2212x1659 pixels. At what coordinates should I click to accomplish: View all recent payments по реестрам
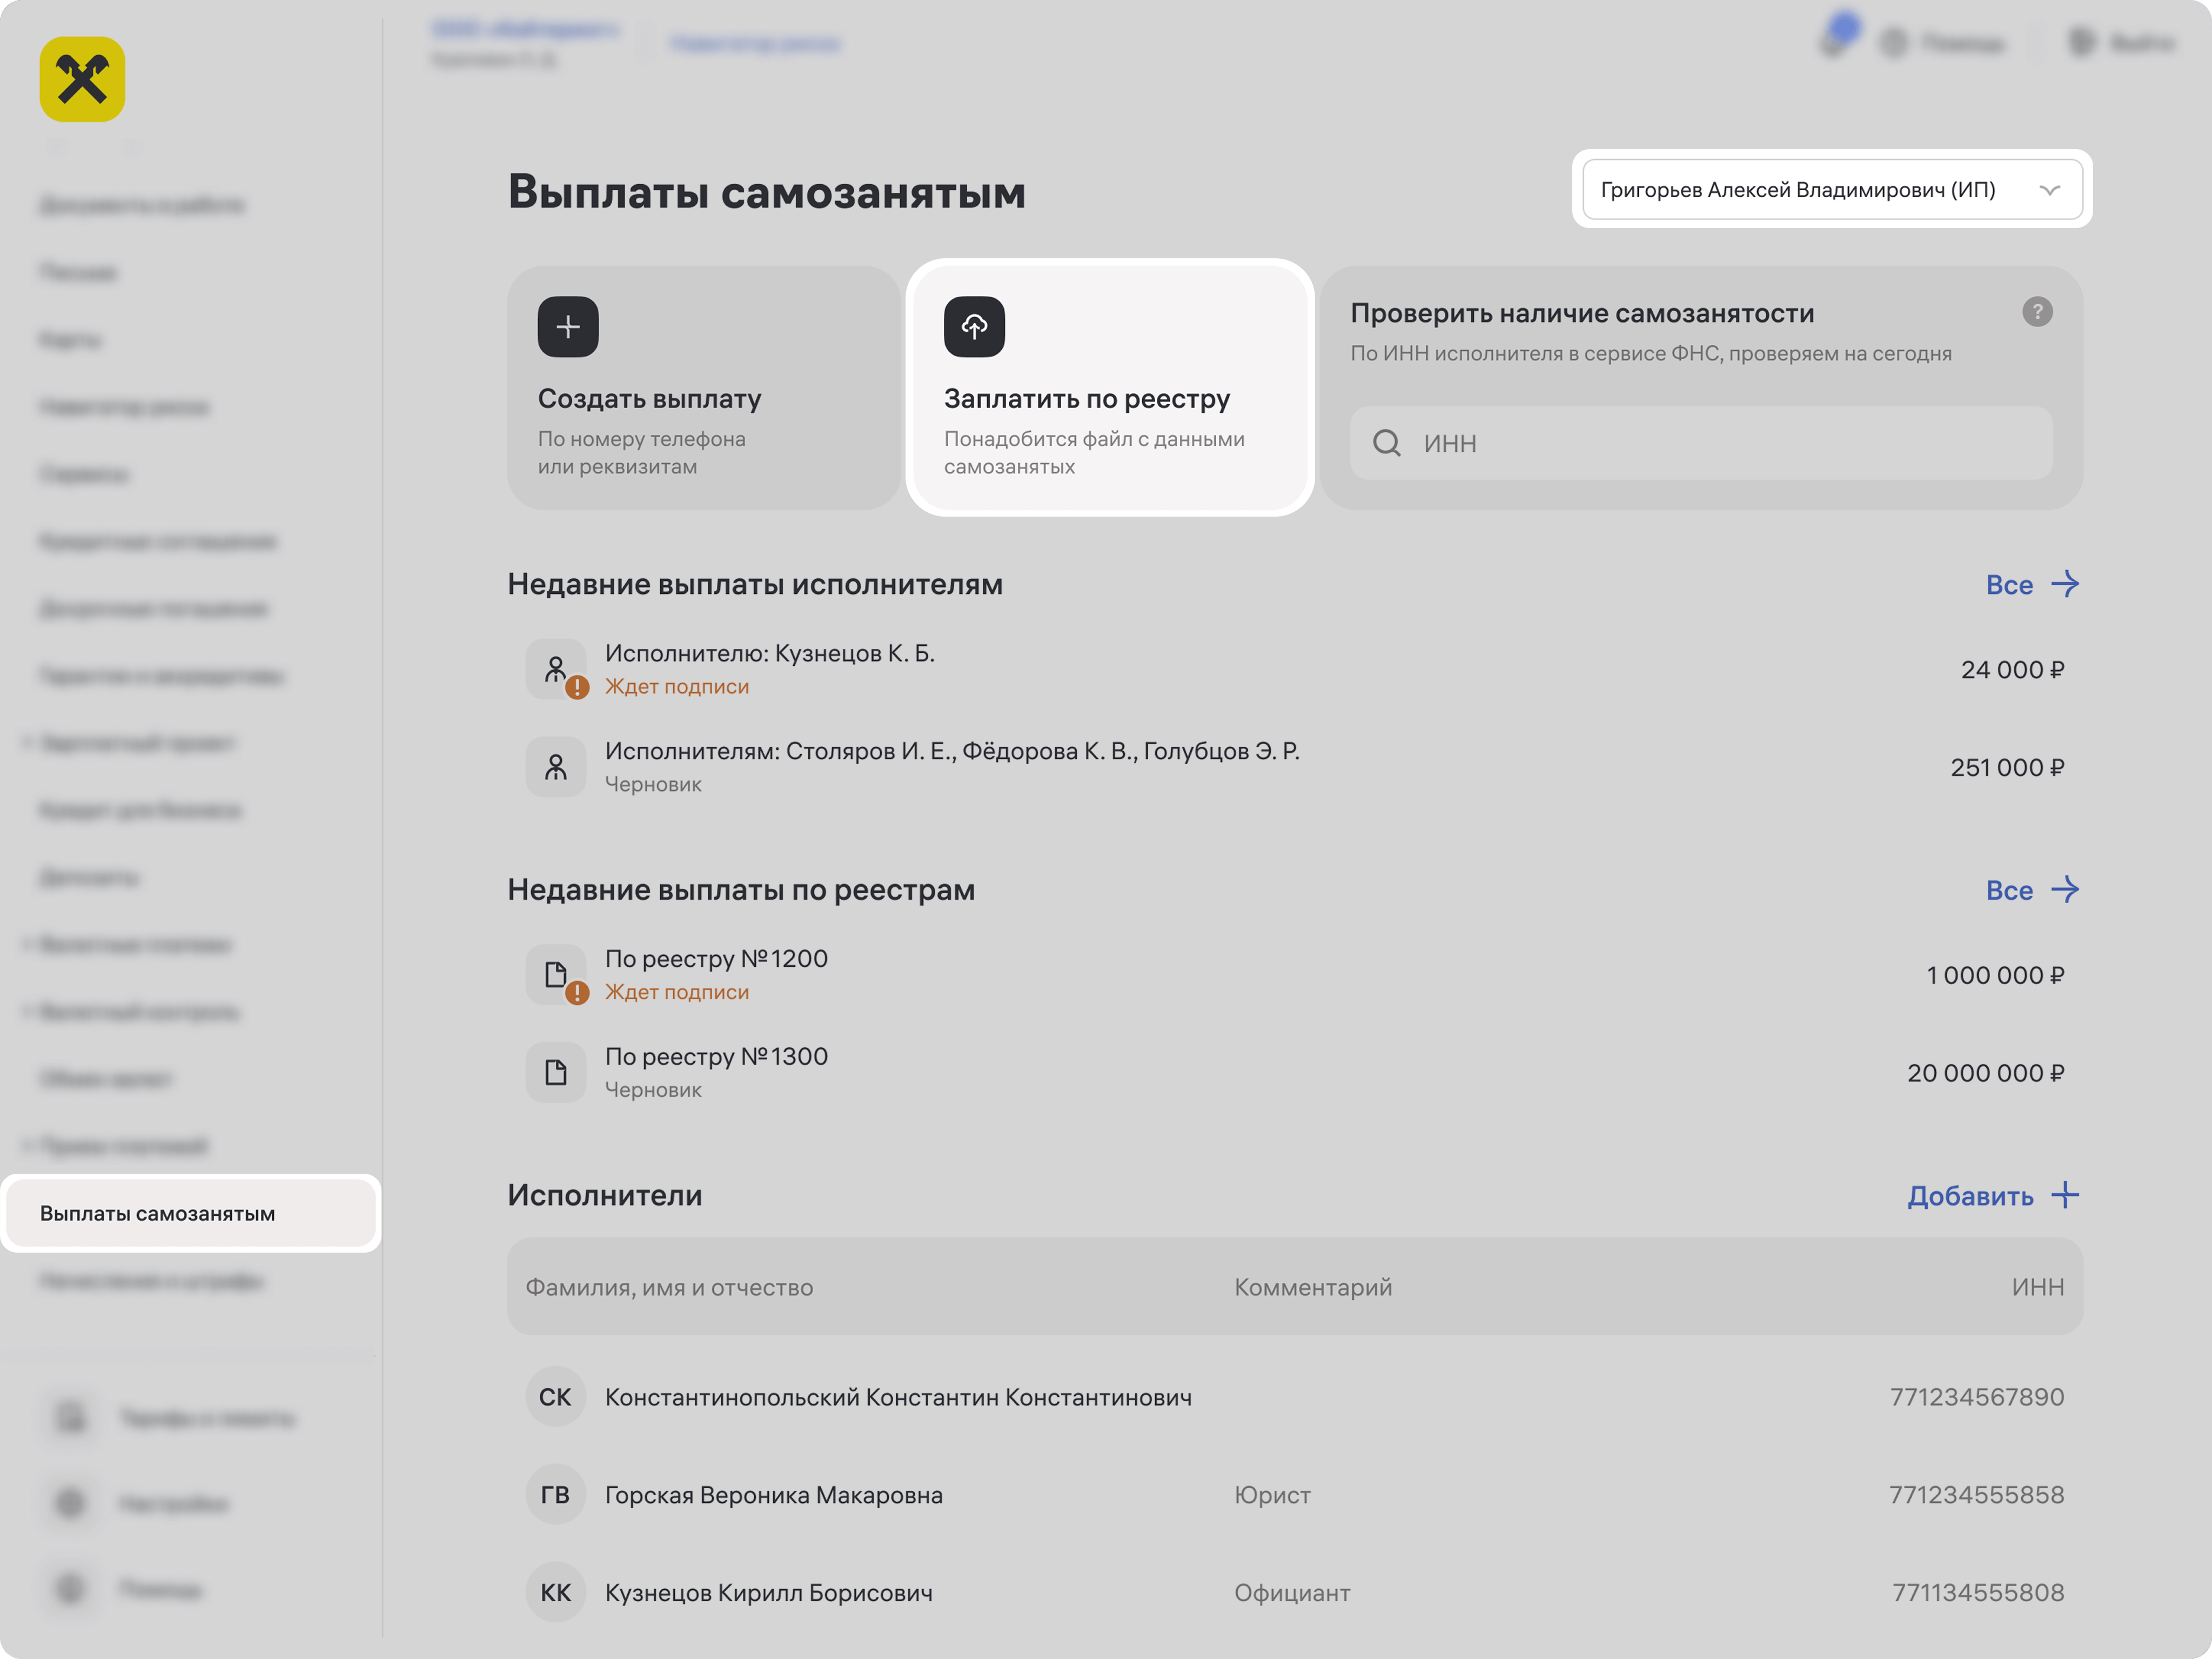(x=2031, y=890)
